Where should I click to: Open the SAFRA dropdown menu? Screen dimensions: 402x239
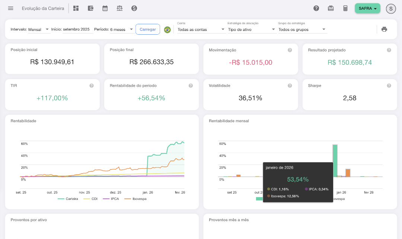[367, 8]
